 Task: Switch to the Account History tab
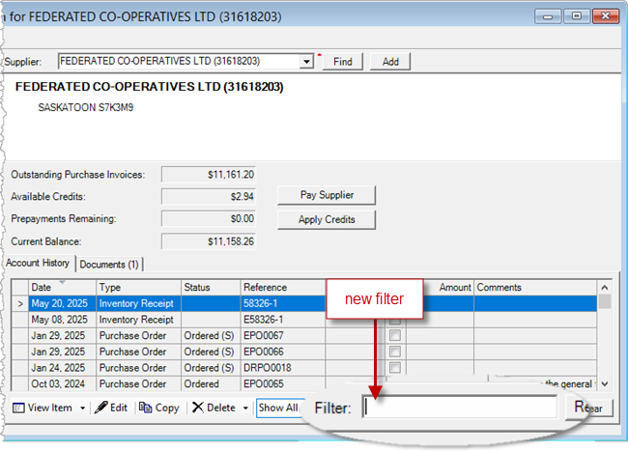38,263
